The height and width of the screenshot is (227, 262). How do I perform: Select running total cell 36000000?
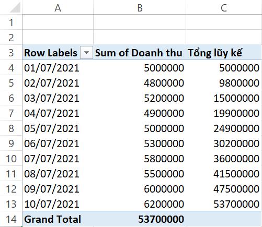(x=224, y=159)
